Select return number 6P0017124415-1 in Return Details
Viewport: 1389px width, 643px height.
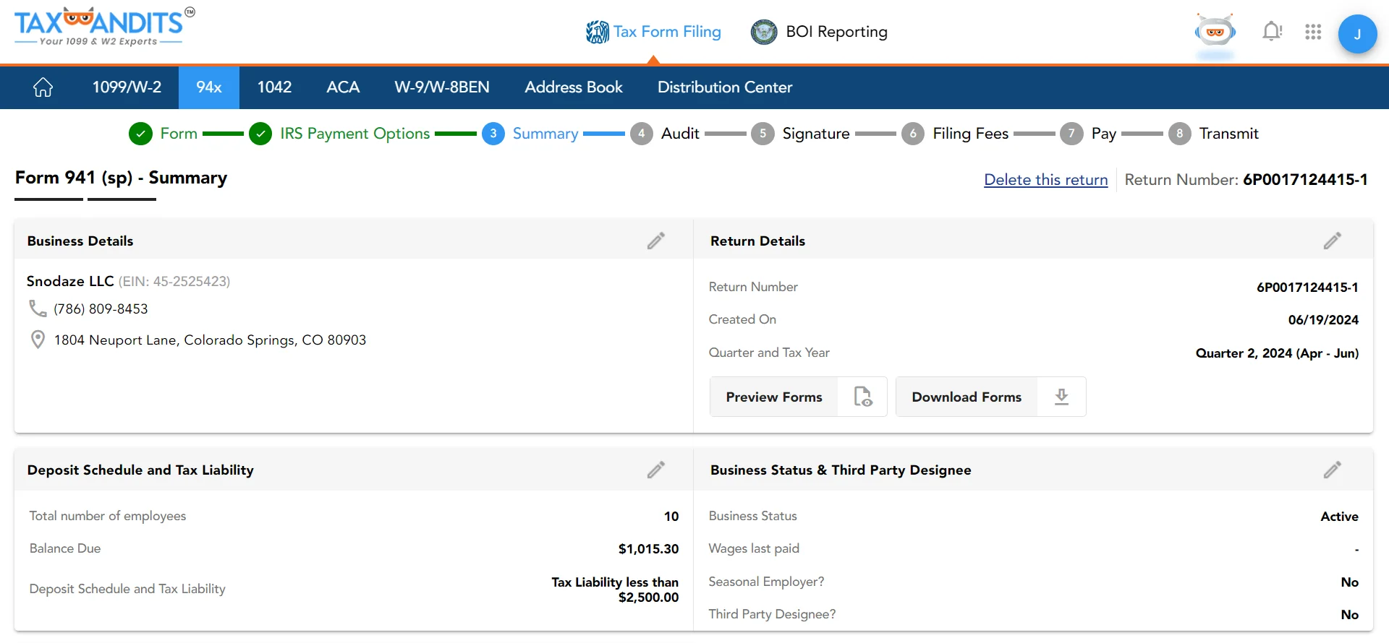tap(1307, 288)
